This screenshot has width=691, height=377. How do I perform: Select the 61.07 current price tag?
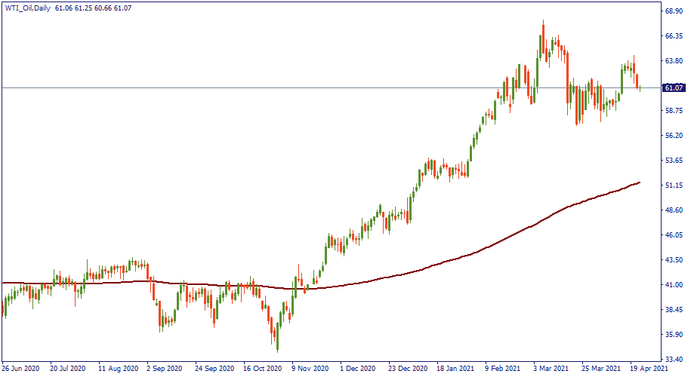click(673, 88)
